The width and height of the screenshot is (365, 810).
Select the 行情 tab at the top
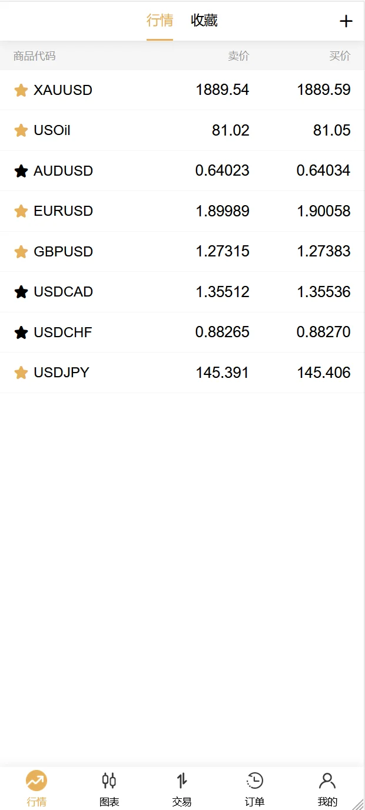click(160, 21)
